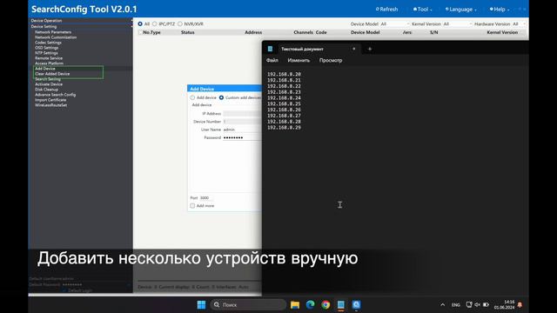Image resolution: width=557 pixels, height=313 pixels.
Task: Open File Explorer from taskbar
Action: point(295,305)
